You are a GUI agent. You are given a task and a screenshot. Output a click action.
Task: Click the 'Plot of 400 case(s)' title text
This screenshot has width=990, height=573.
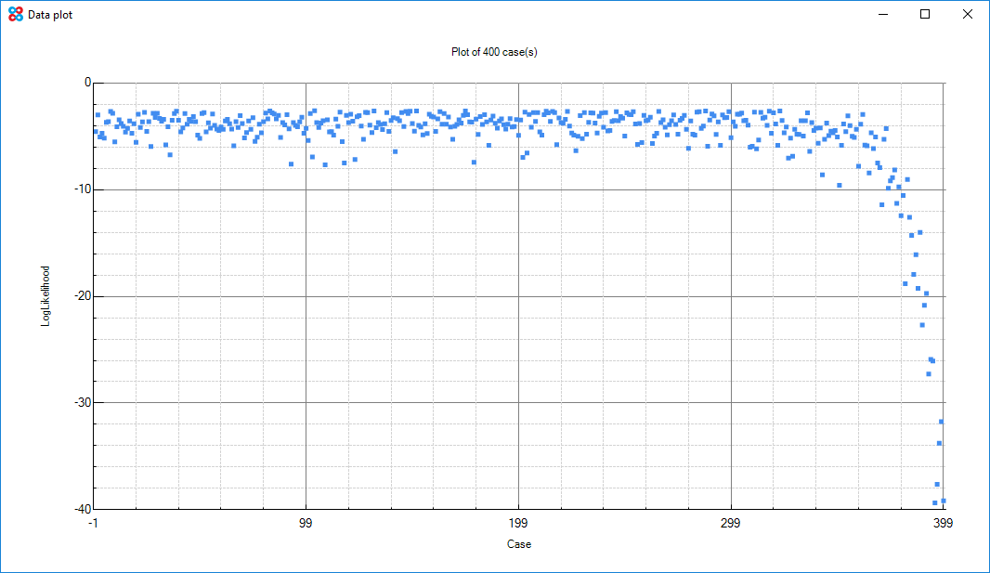[493, 53]
